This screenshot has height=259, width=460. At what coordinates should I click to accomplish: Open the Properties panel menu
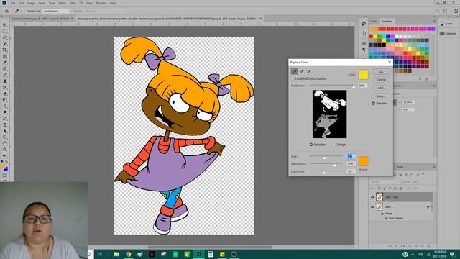click(x=434, y=86)
